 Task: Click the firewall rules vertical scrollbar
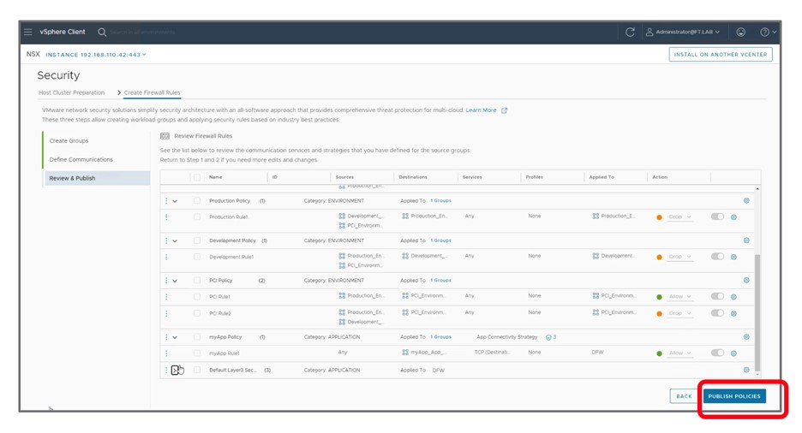(x=757, y=312)
